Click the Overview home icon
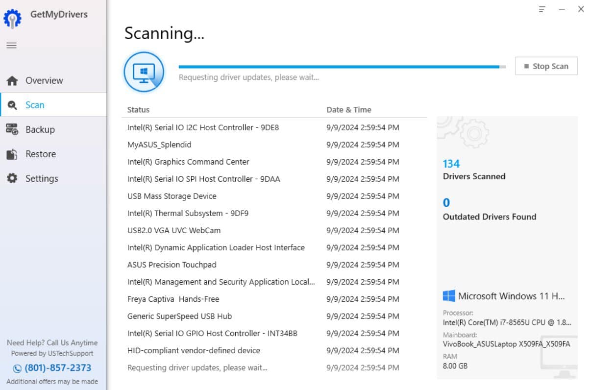The width and height of the screenshot is (590, 390). pos(12,81)
